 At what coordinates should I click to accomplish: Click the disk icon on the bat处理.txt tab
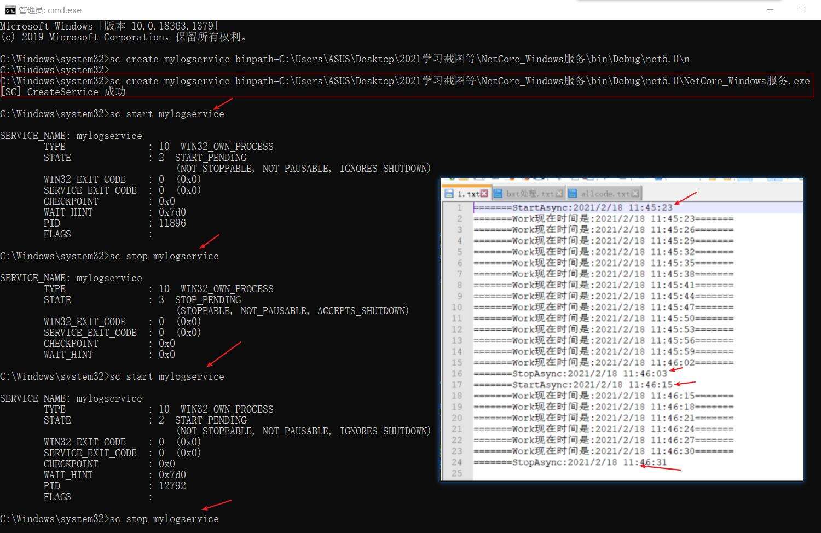pos(498,193)
